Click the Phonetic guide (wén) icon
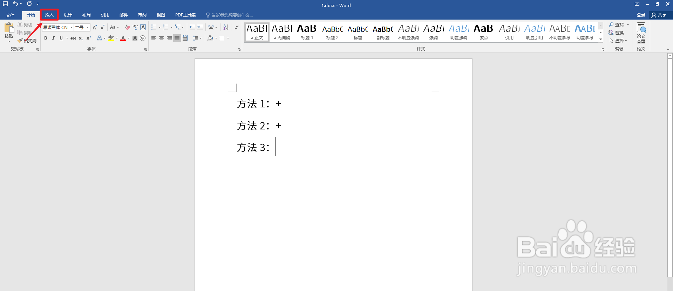Screen dimensions: 673x291 pos(135,27)
